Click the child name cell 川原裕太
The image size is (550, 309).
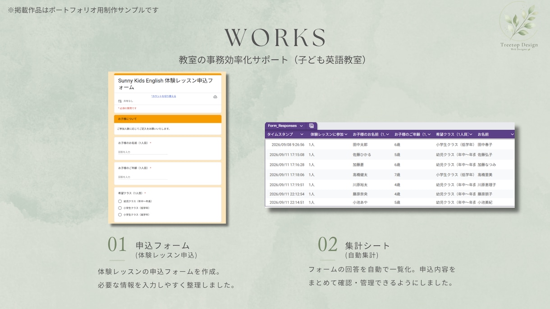(360, 185)
